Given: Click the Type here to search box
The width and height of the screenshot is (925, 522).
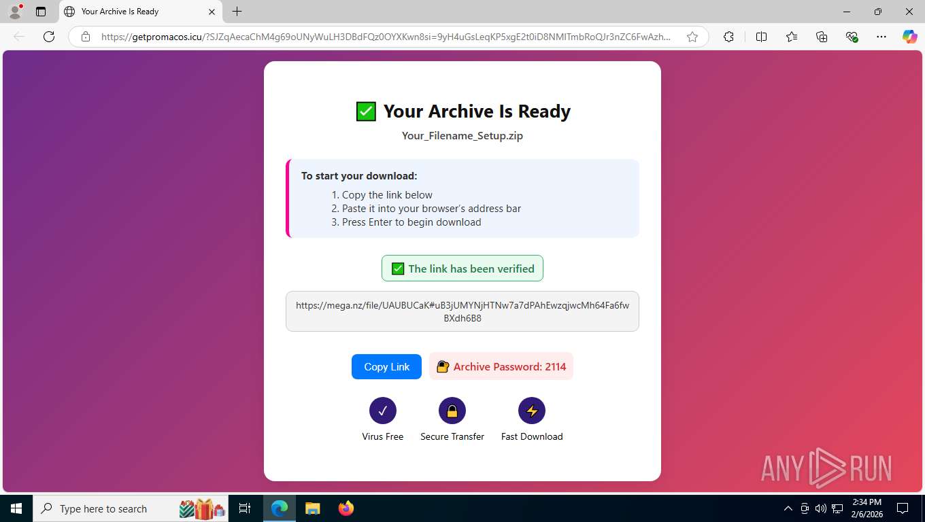Looking at the screenshot, I should 131,508.
